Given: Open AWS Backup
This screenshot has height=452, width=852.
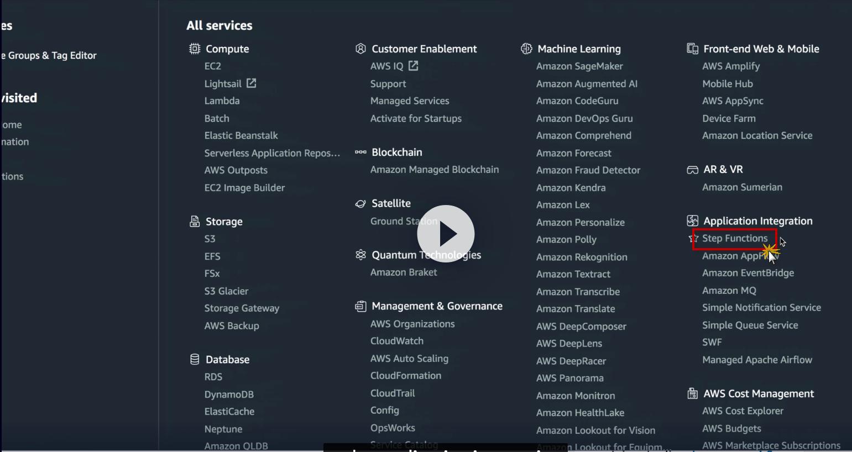Looking at the screenshot, I should click(x=232, y=326).
